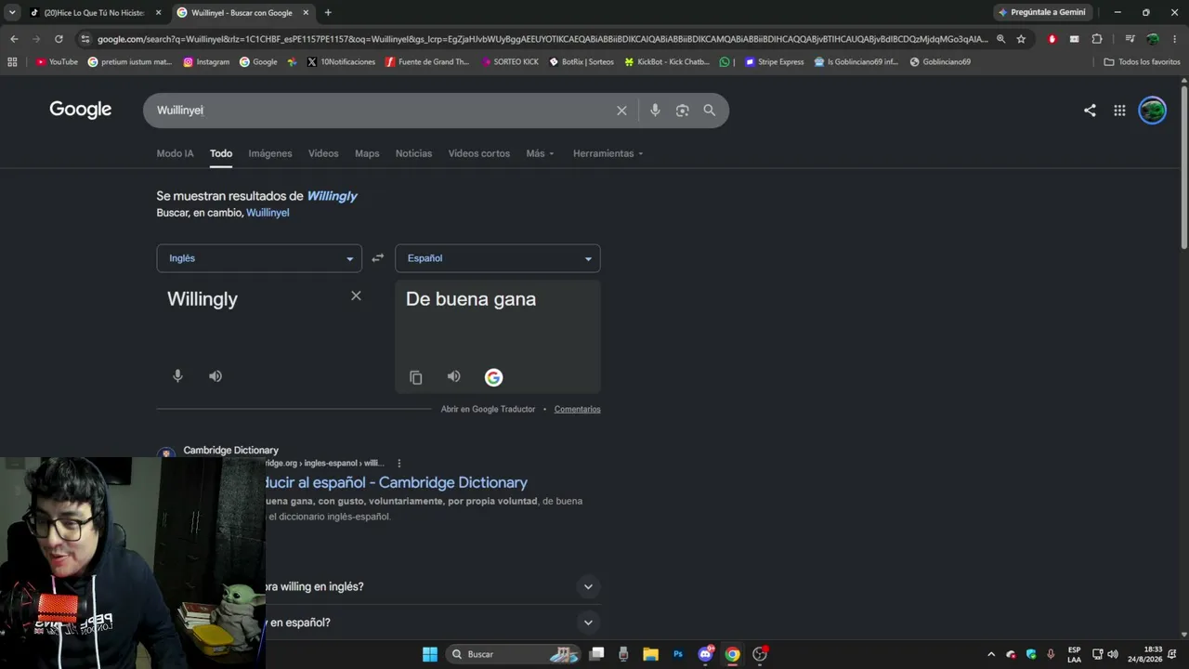Screen dimensions: 1189x669
Task: Click the share icon on Google results
Action: 1090,111
